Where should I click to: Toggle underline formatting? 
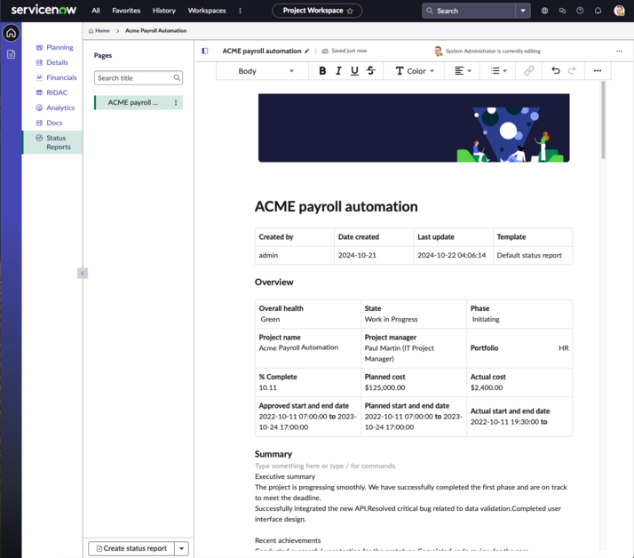coord(354,71)
